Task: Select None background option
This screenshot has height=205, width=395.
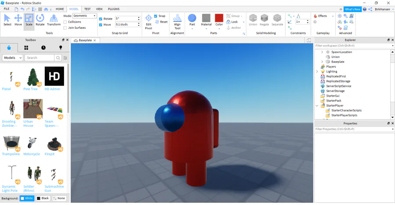Action: coord(59,198)
